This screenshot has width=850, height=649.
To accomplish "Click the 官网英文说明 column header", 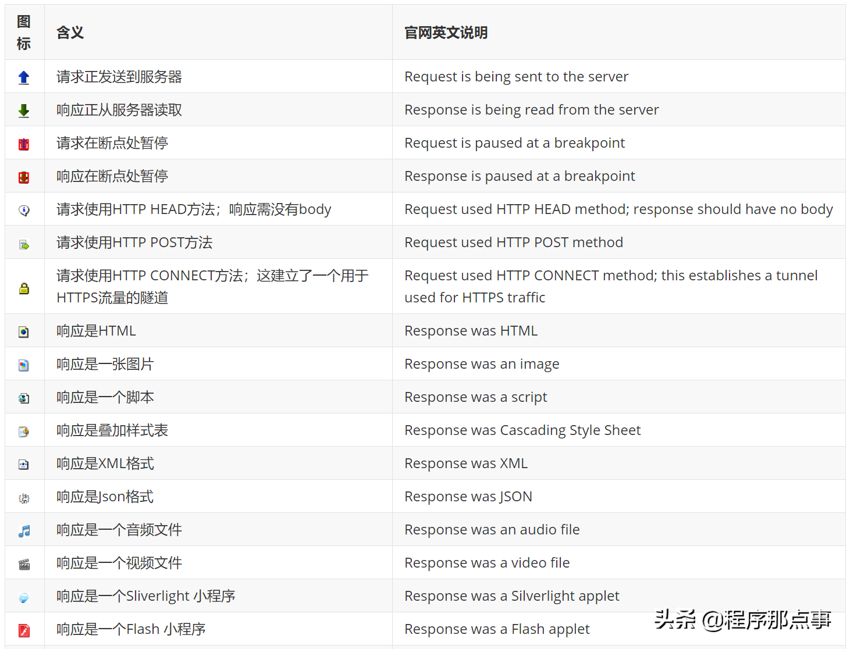I will pos(445,33).
